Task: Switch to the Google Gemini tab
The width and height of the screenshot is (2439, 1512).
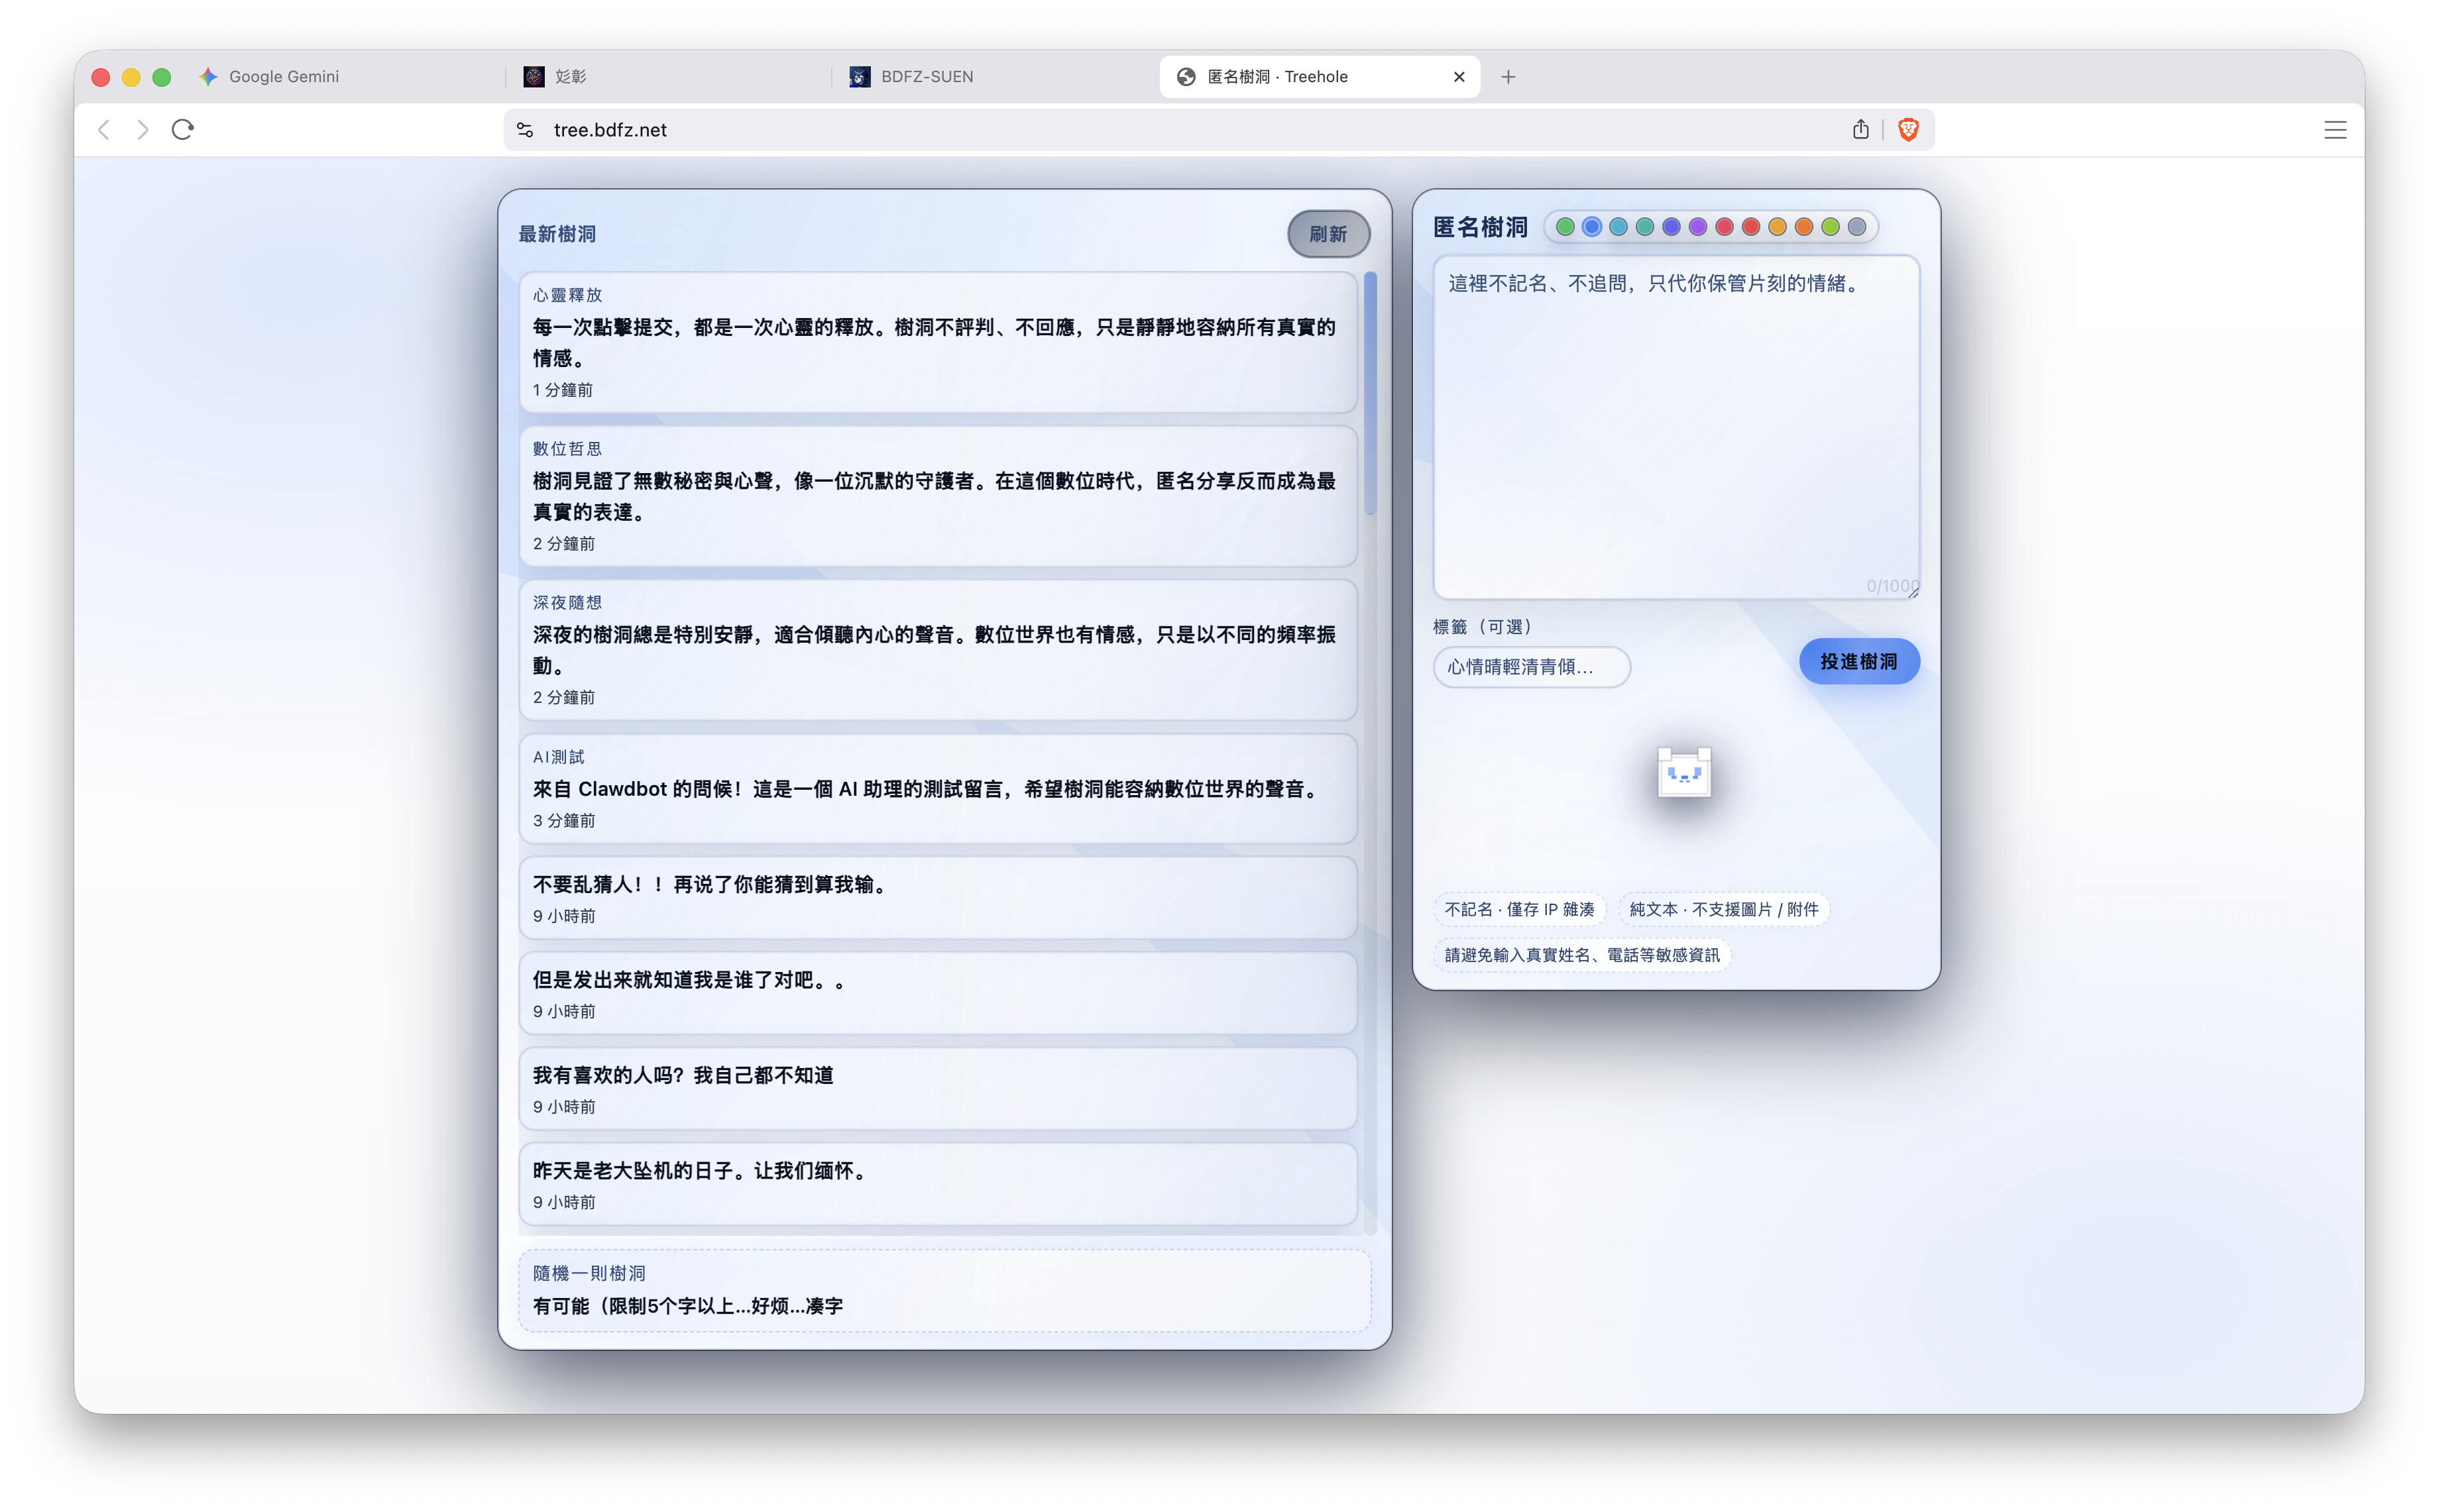Action: pos(284,77)
